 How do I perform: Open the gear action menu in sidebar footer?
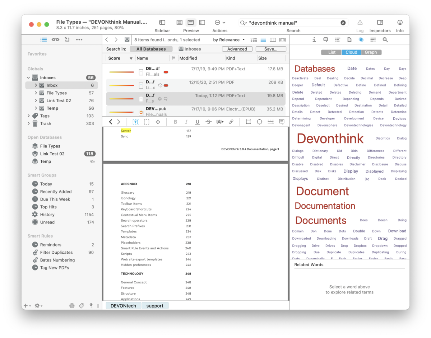coord(38,306)
